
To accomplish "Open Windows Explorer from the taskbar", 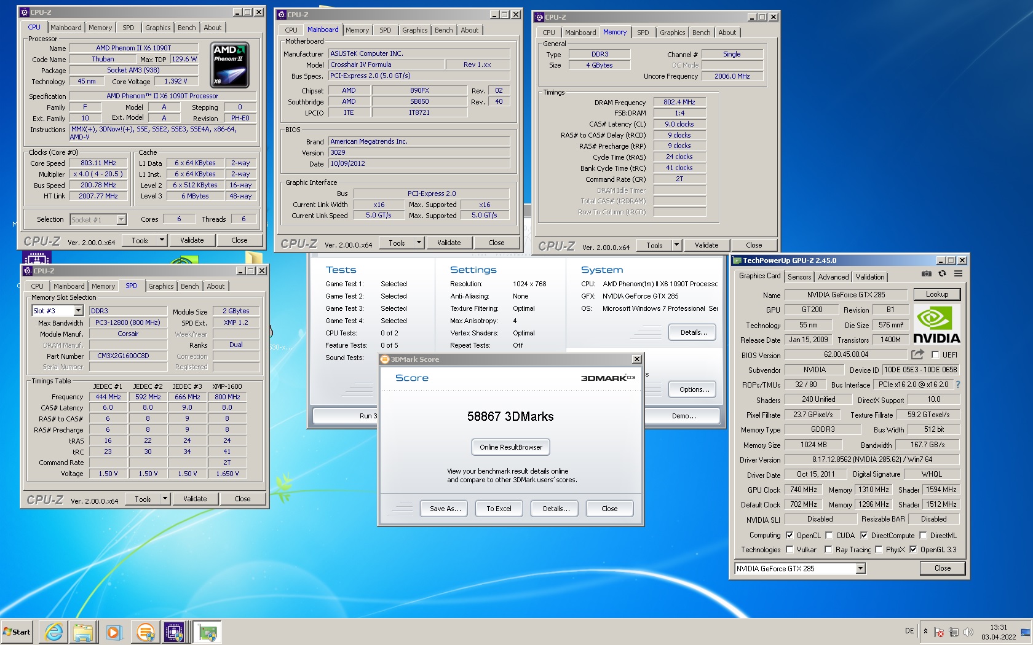I will [x=84, y=631].
